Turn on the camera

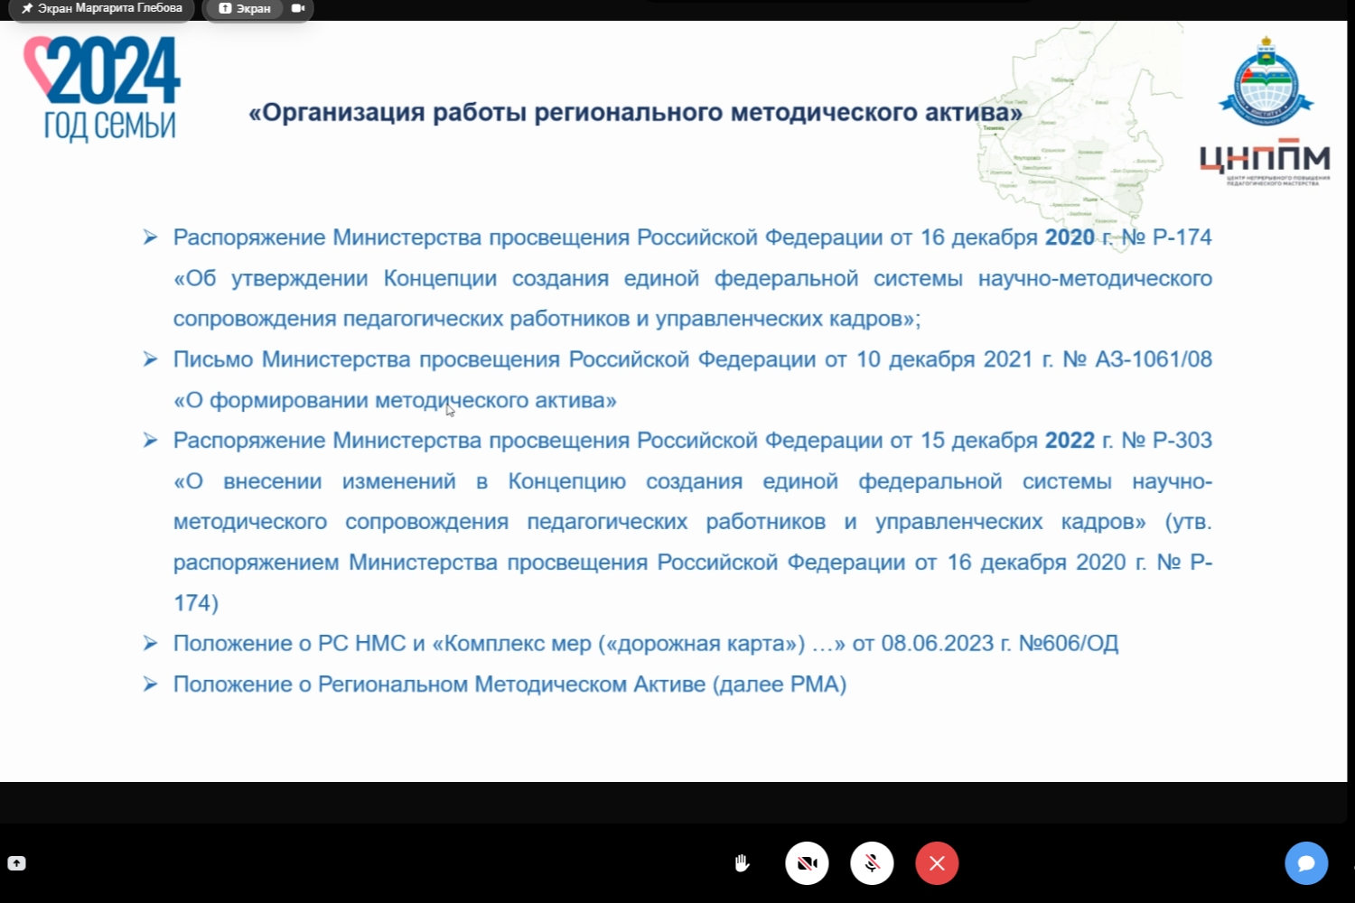point(807,863)
